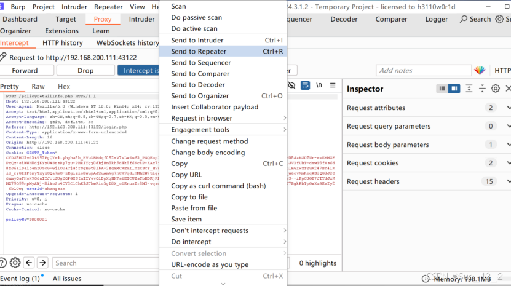
Task: Open Engagement tools submenu
Action: pos(223,129)
